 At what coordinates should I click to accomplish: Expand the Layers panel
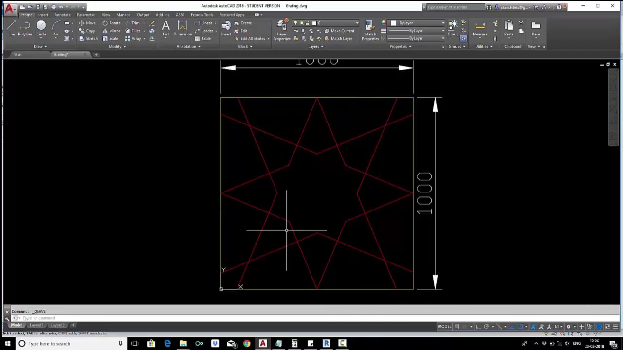pos(316,46)
